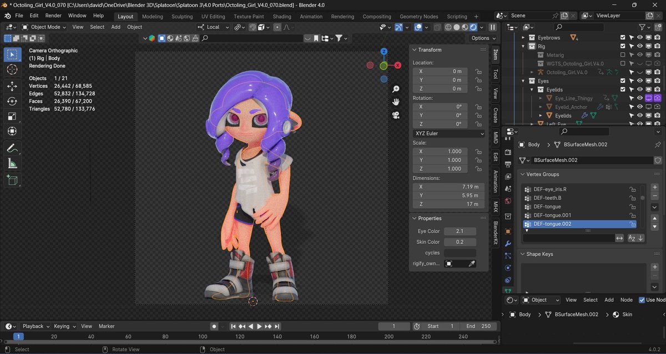Viewport: 666px width, 354px height.
Task: Open the viewport Add menu
Action: click(115, 27)
